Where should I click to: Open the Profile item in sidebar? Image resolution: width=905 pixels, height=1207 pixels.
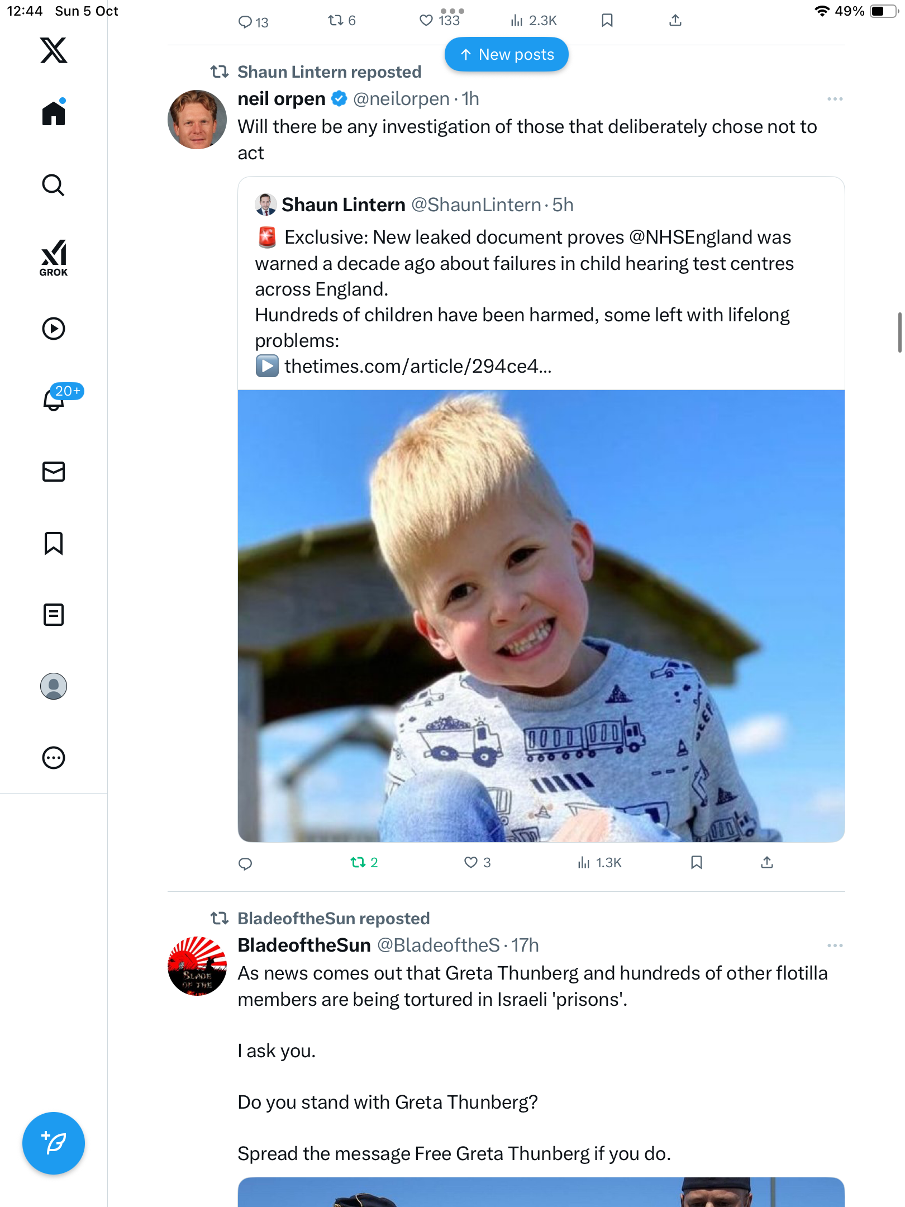tap(54, 686)
